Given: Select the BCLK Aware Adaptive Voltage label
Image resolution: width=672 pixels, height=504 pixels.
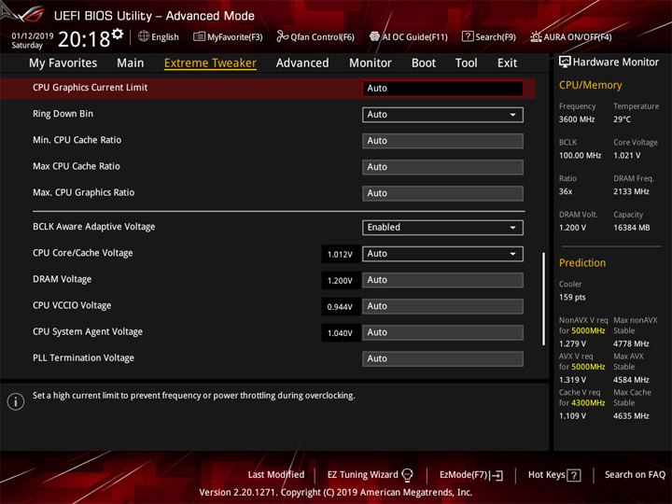Looking at the screenshot, I should pos(94,227).
